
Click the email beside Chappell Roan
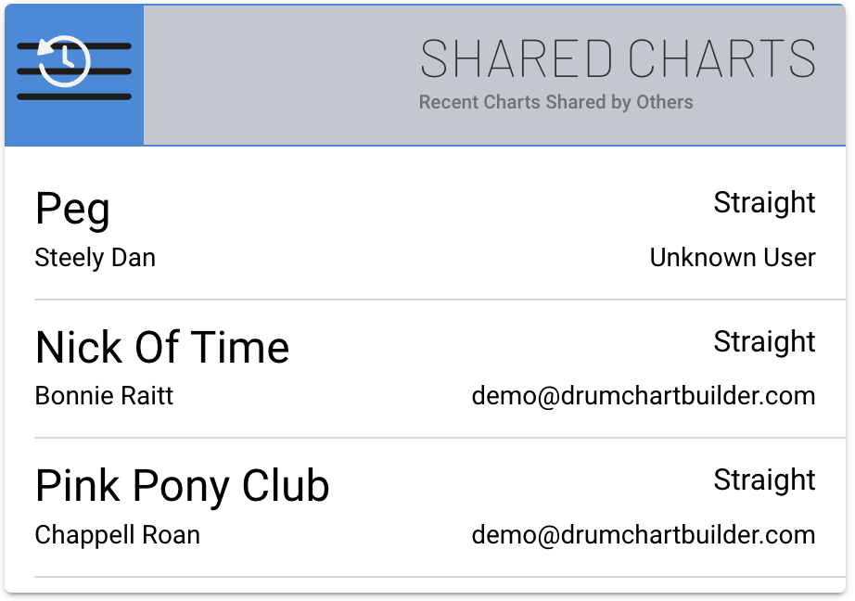644,535
